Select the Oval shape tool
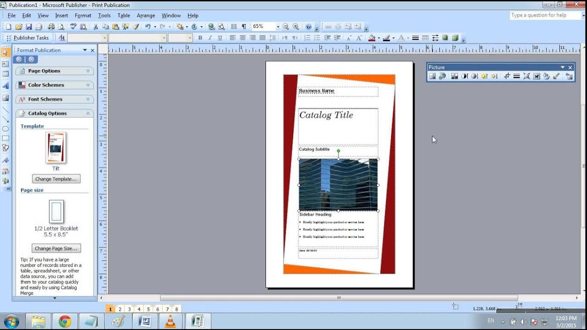Screen dimensions: 587x330 coord(6,129)
